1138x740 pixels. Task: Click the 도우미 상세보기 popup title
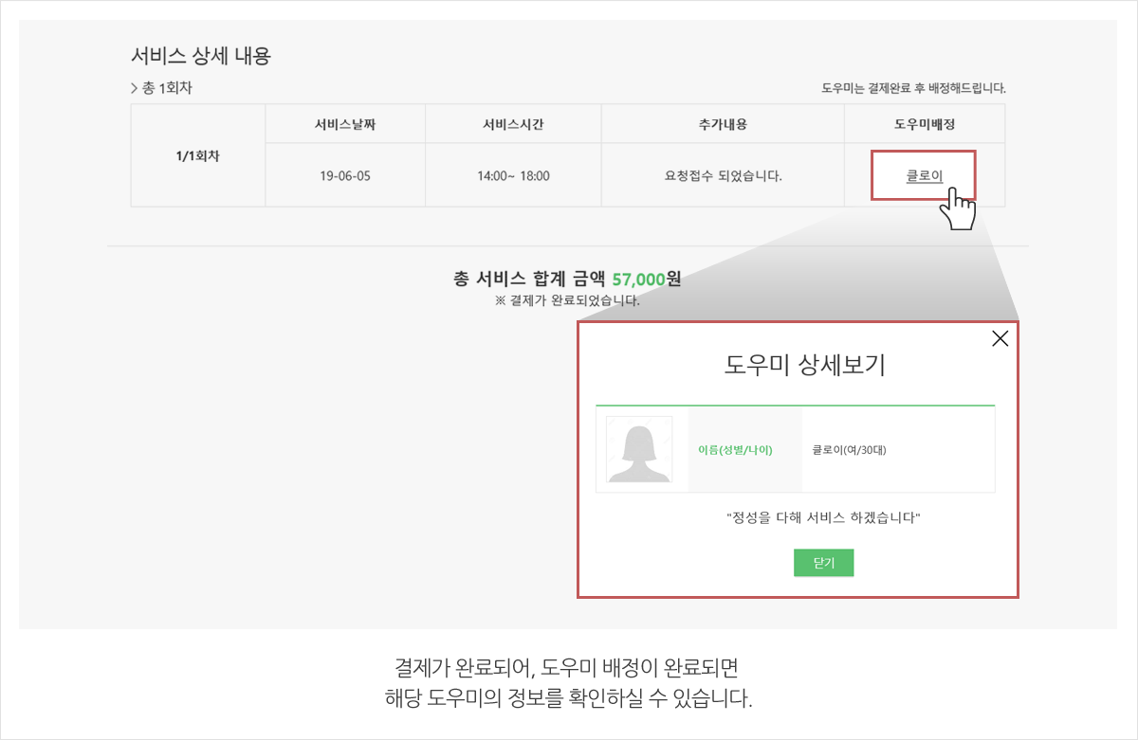pos(804,366)
